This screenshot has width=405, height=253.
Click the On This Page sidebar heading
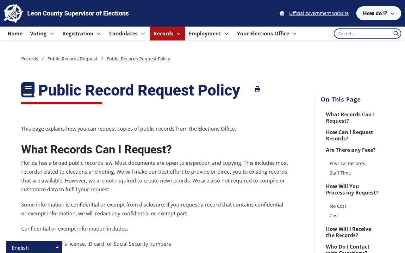(x=341, y=100)
